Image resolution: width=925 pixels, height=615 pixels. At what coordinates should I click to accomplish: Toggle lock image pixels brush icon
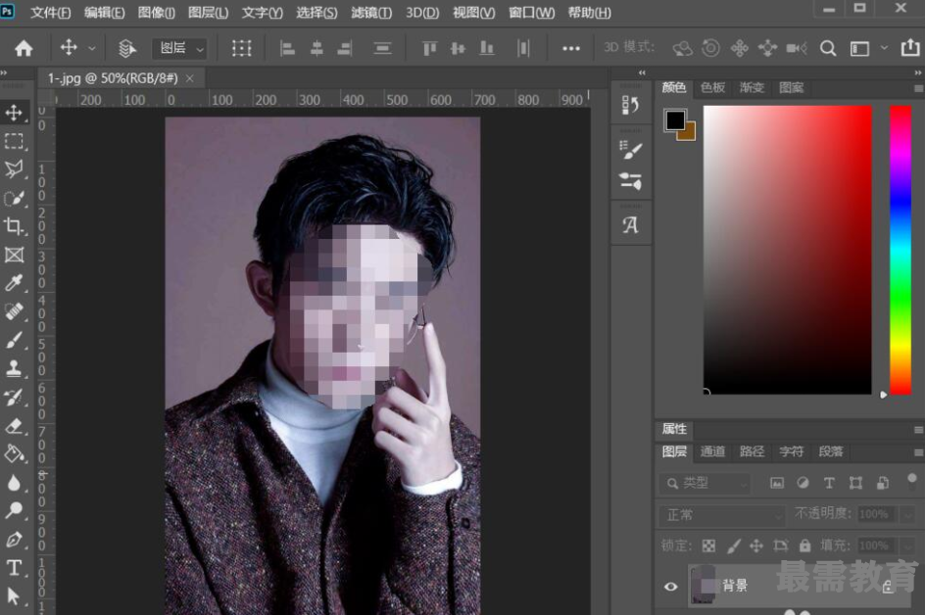tap(733, 546)
